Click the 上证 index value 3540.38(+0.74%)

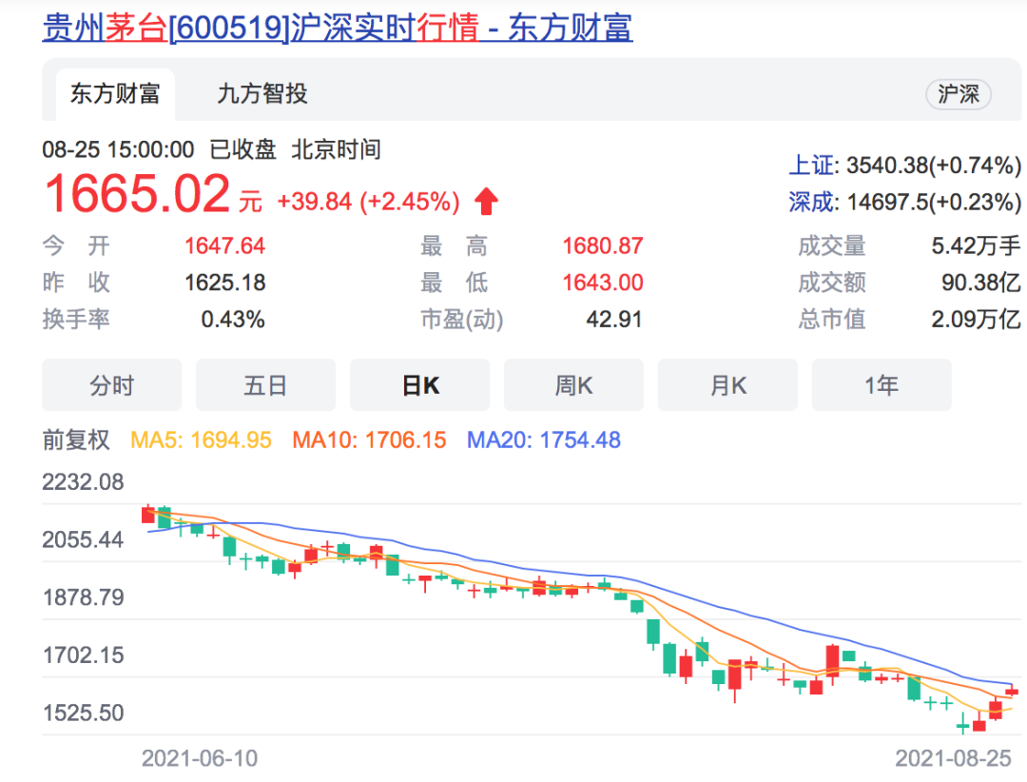click(x=934, y=166)
